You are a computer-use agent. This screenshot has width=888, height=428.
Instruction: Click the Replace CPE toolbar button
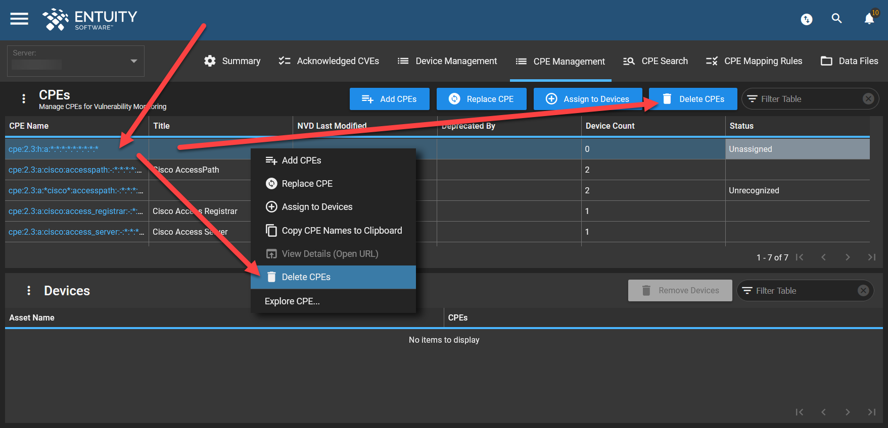tap(482, 99)
